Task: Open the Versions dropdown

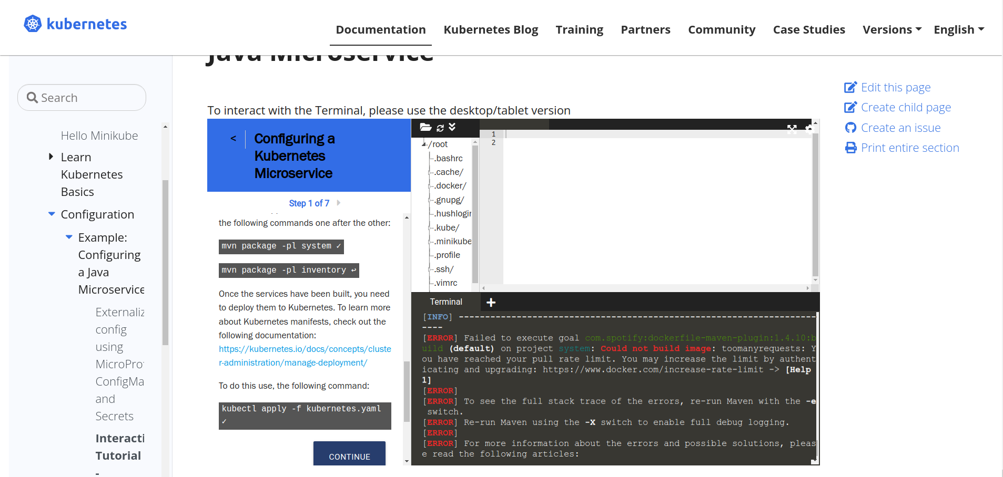Action: click(891, 29)
